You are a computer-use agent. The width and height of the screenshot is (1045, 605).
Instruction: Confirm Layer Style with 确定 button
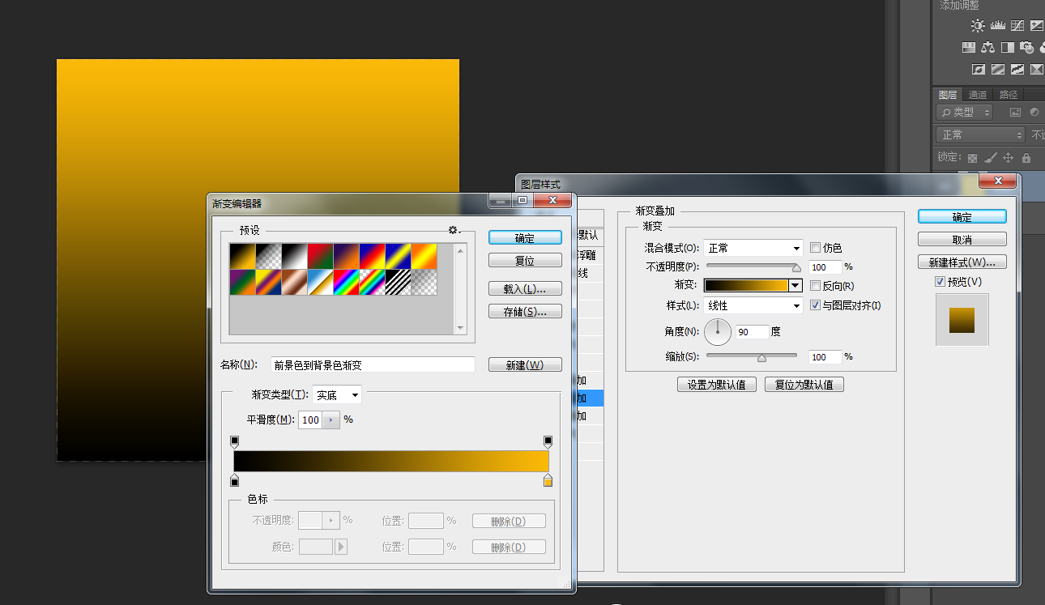962,217
